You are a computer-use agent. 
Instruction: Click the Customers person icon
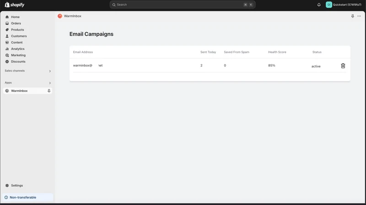pyautogui.click(x=7, y=36)
